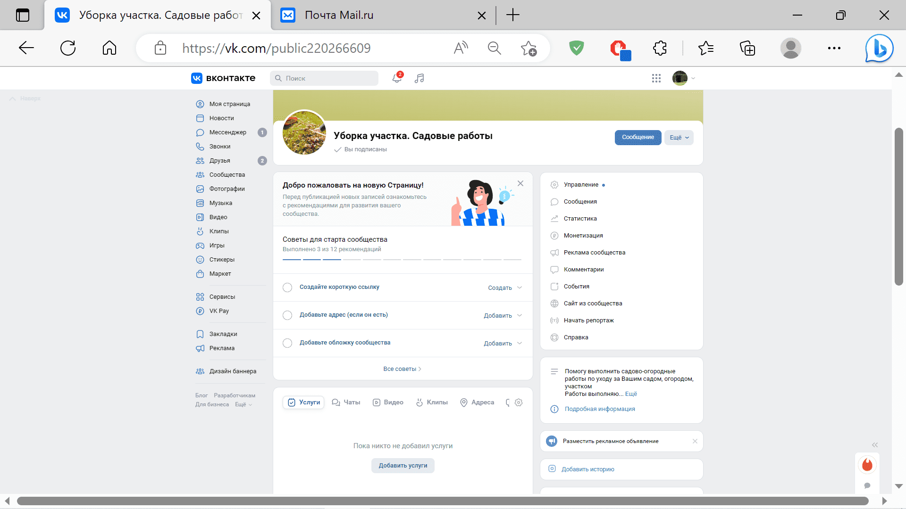
Task: Switch to the Клипы tab
Action: pyautogui.click(x=432, y=402)
